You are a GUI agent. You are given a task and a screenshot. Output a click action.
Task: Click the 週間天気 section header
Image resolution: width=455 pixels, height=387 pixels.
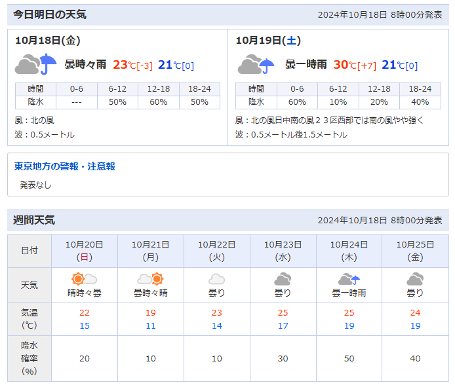tap(35, 220)
